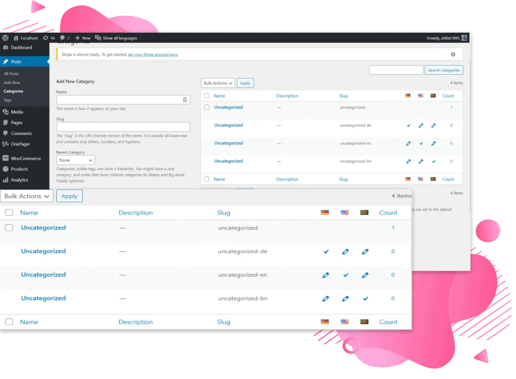Open Categories submenu item

[x=13, y=91]
